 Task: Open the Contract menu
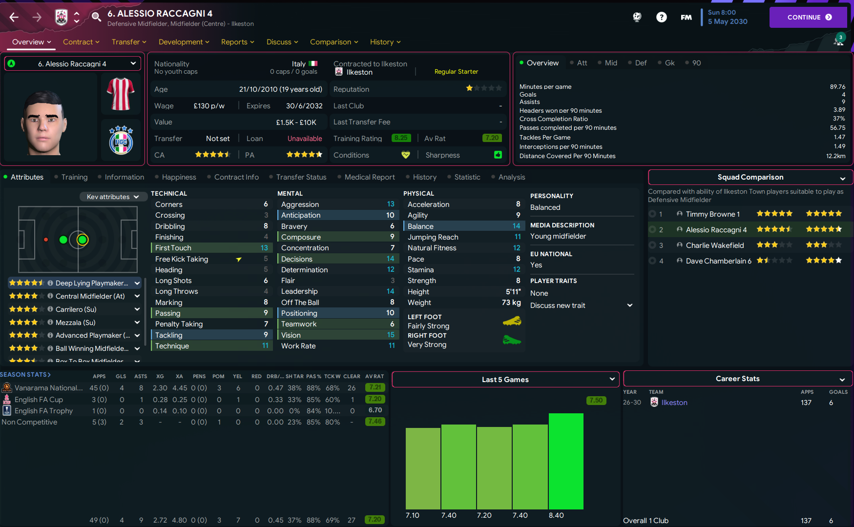(x=81, y=42)
